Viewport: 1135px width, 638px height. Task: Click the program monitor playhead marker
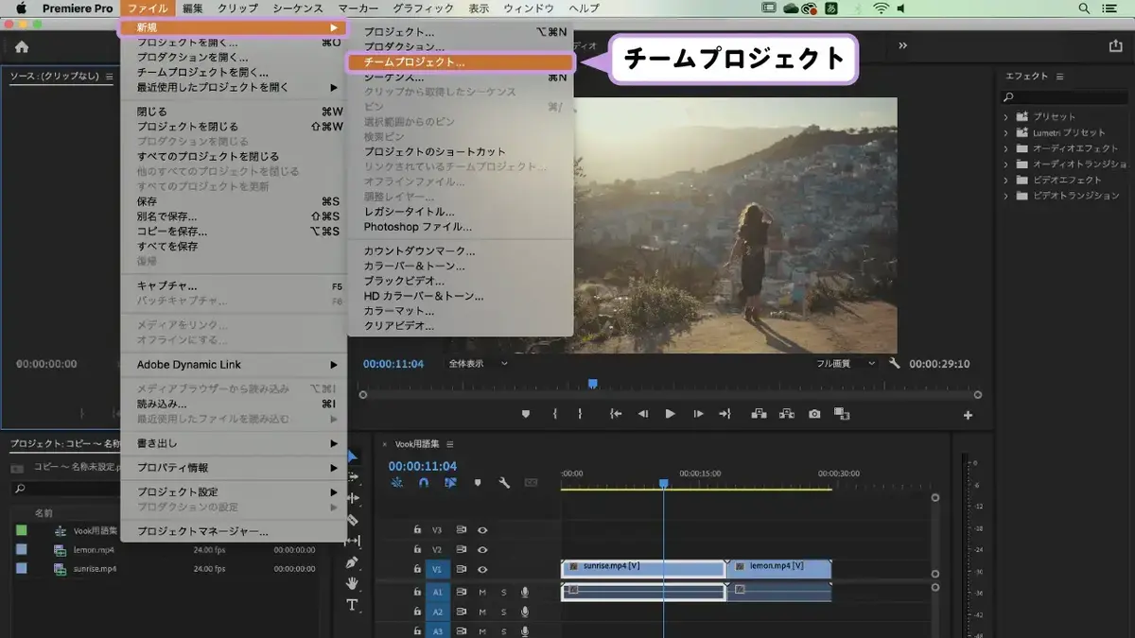[593, 384]
